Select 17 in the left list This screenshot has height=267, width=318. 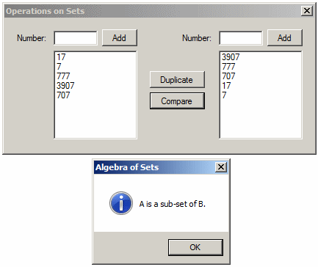pos(61,57)
